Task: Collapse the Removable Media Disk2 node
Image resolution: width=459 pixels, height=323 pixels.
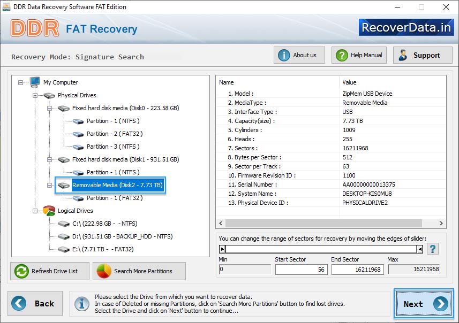Action: pyautogui.click(x=49, y=186)
